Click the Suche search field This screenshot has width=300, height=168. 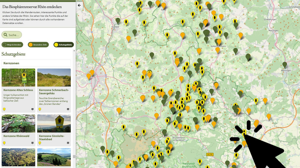click(x=12, y=35)
